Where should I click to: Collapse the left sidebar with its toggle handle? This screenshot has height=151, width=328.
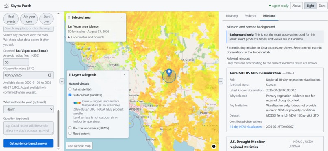click(62, 81)
